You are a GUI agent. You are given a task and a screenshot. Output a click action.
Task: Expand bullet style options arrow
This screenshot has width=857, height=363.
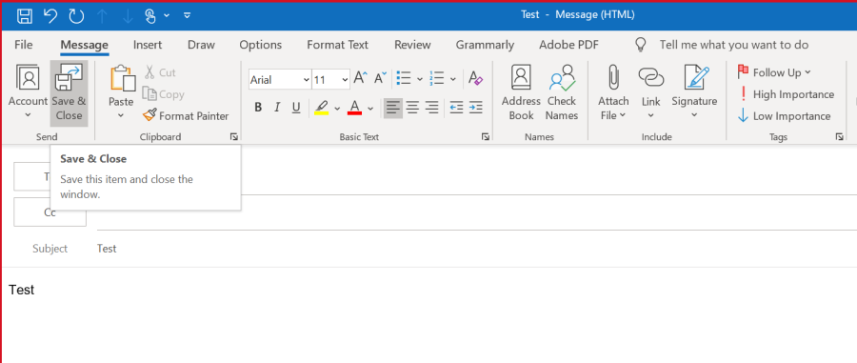[420, 79]
